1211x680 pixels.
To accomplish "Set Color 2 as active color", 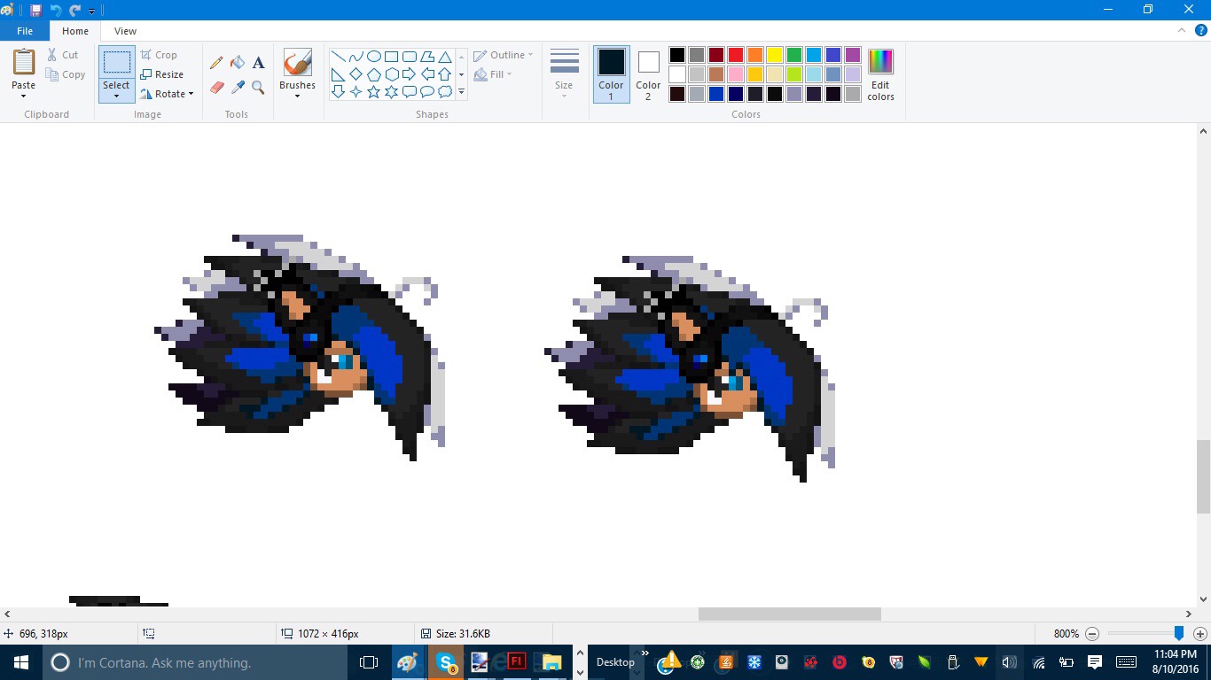I will tap(648, 73).
